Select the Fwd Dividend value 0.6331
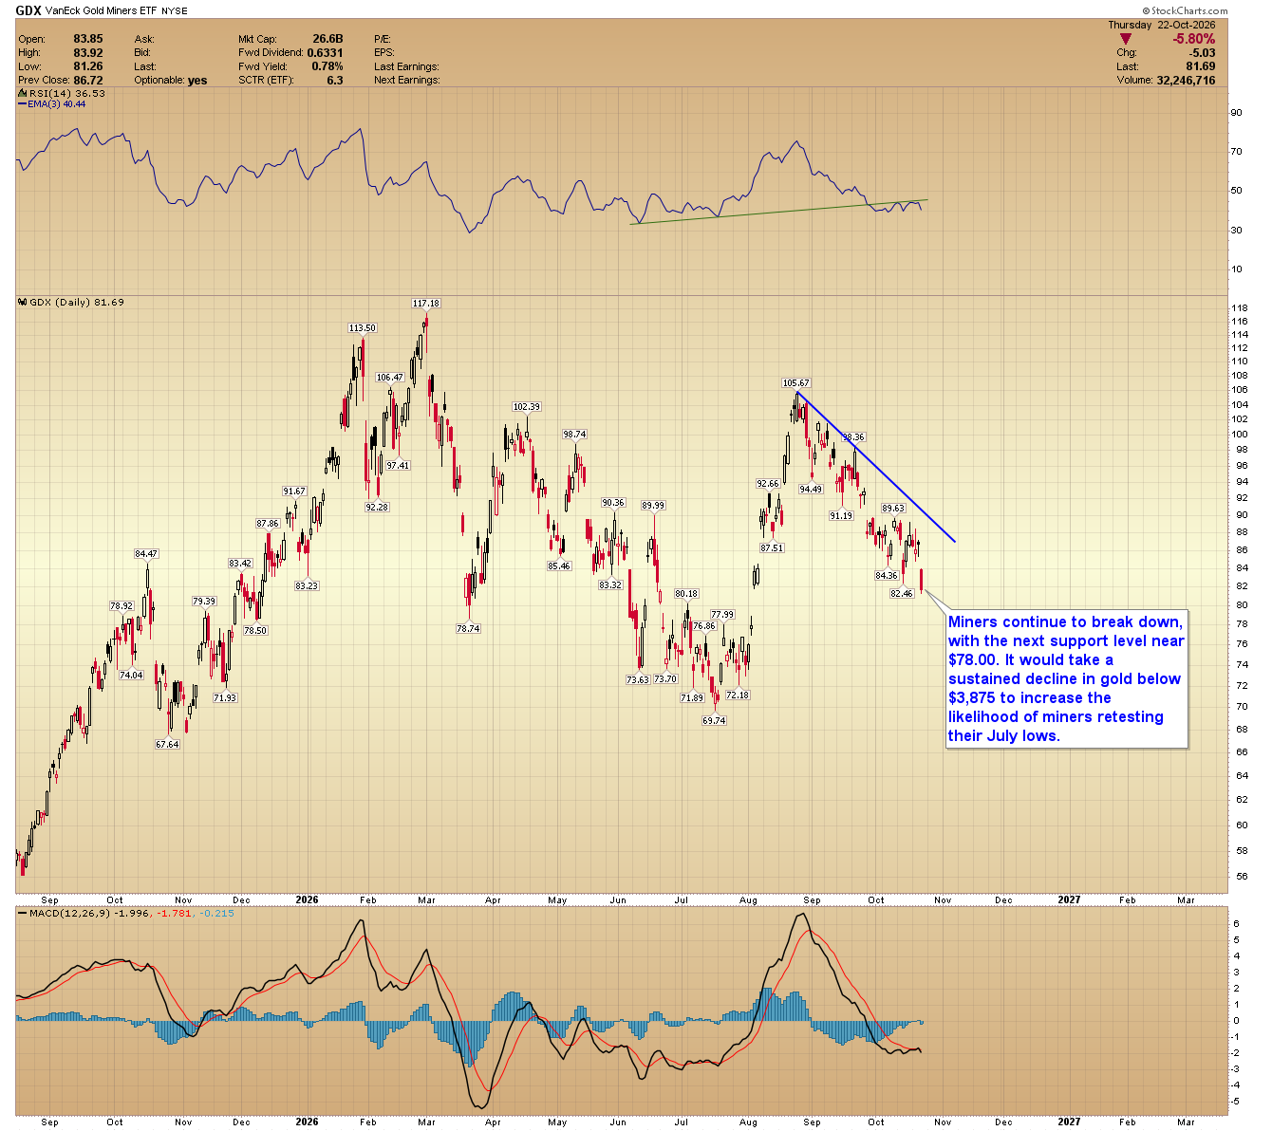Viewport: 1272px width, 1131px height. (325, 53)
